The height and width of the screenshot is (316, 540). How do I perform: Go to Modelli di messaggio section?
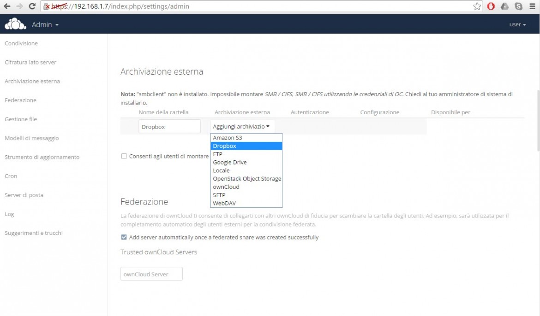(x=32, y=138)
